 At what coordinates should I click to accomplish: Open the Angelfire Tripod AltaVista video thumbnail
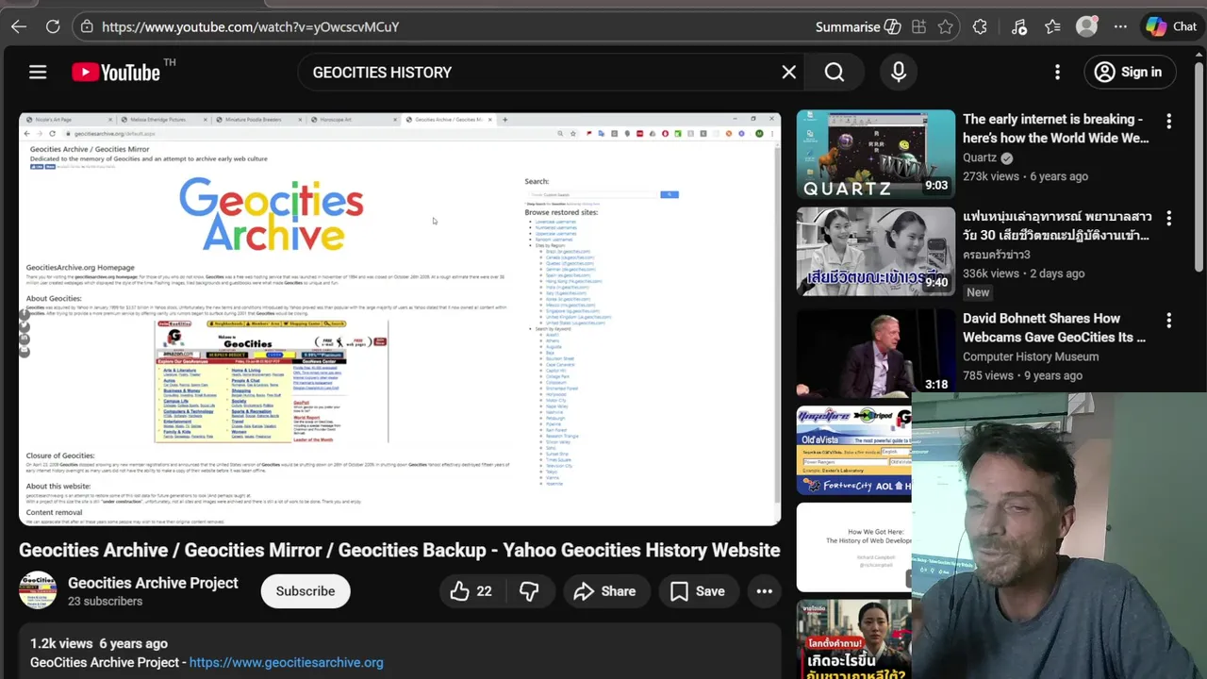[854, 450]
